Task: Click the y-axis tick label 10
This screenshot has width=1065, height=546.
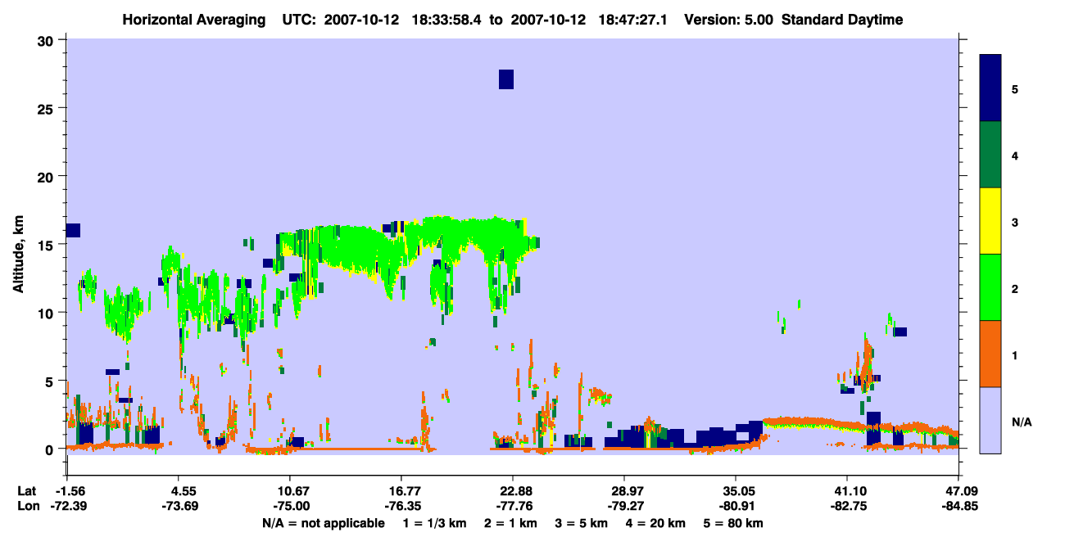Action: coord(47,313)
